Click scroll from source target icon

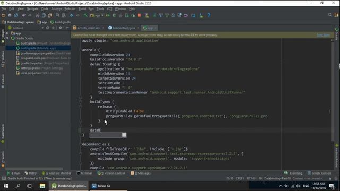point(48,28)
